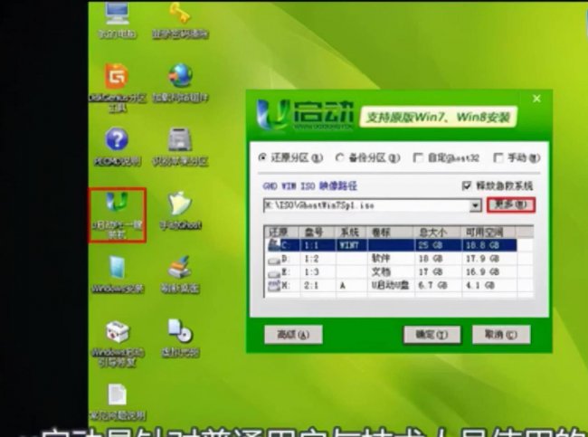The image size is (588, 437).
Task: Select the 1:3 文档 partition row
Action: point(398,272)
